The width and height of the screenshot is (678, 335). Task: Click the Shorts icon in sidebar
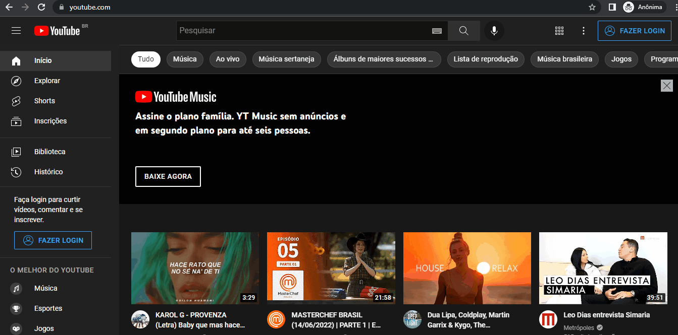tap(16, 101)
